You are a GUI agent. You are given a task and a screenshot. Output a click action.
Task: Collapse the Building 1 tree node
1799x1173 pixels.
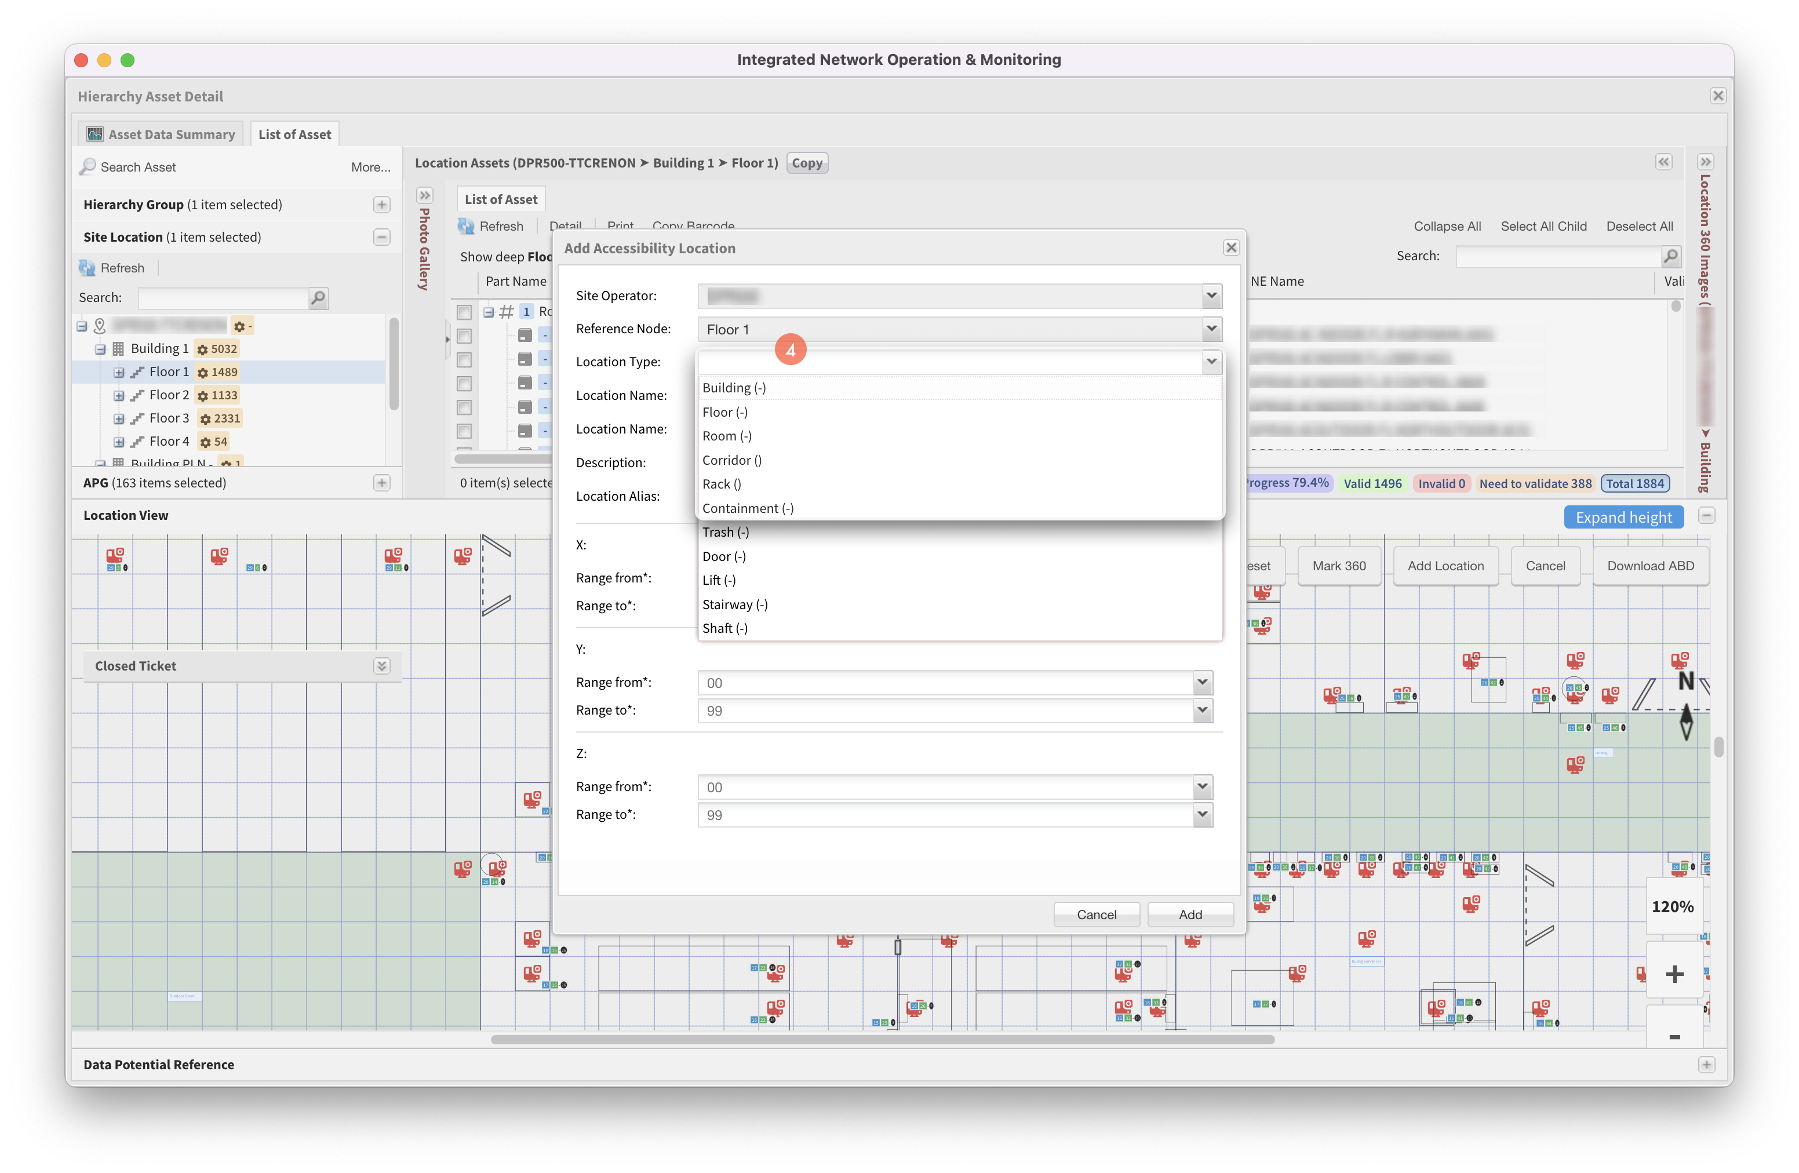(100, 349)
